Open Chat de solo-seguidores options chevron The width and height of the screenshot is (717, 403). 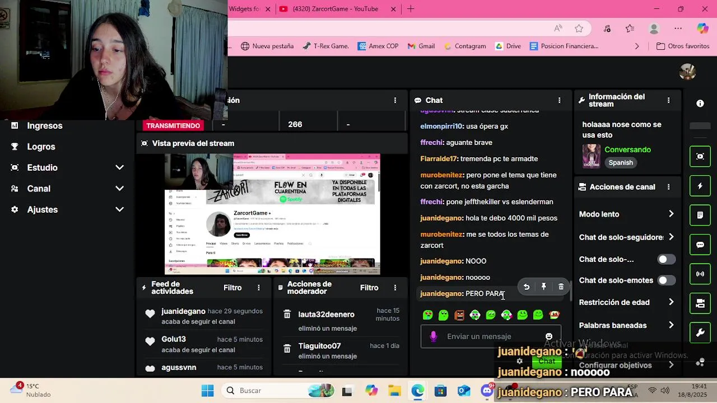[671, 237]
